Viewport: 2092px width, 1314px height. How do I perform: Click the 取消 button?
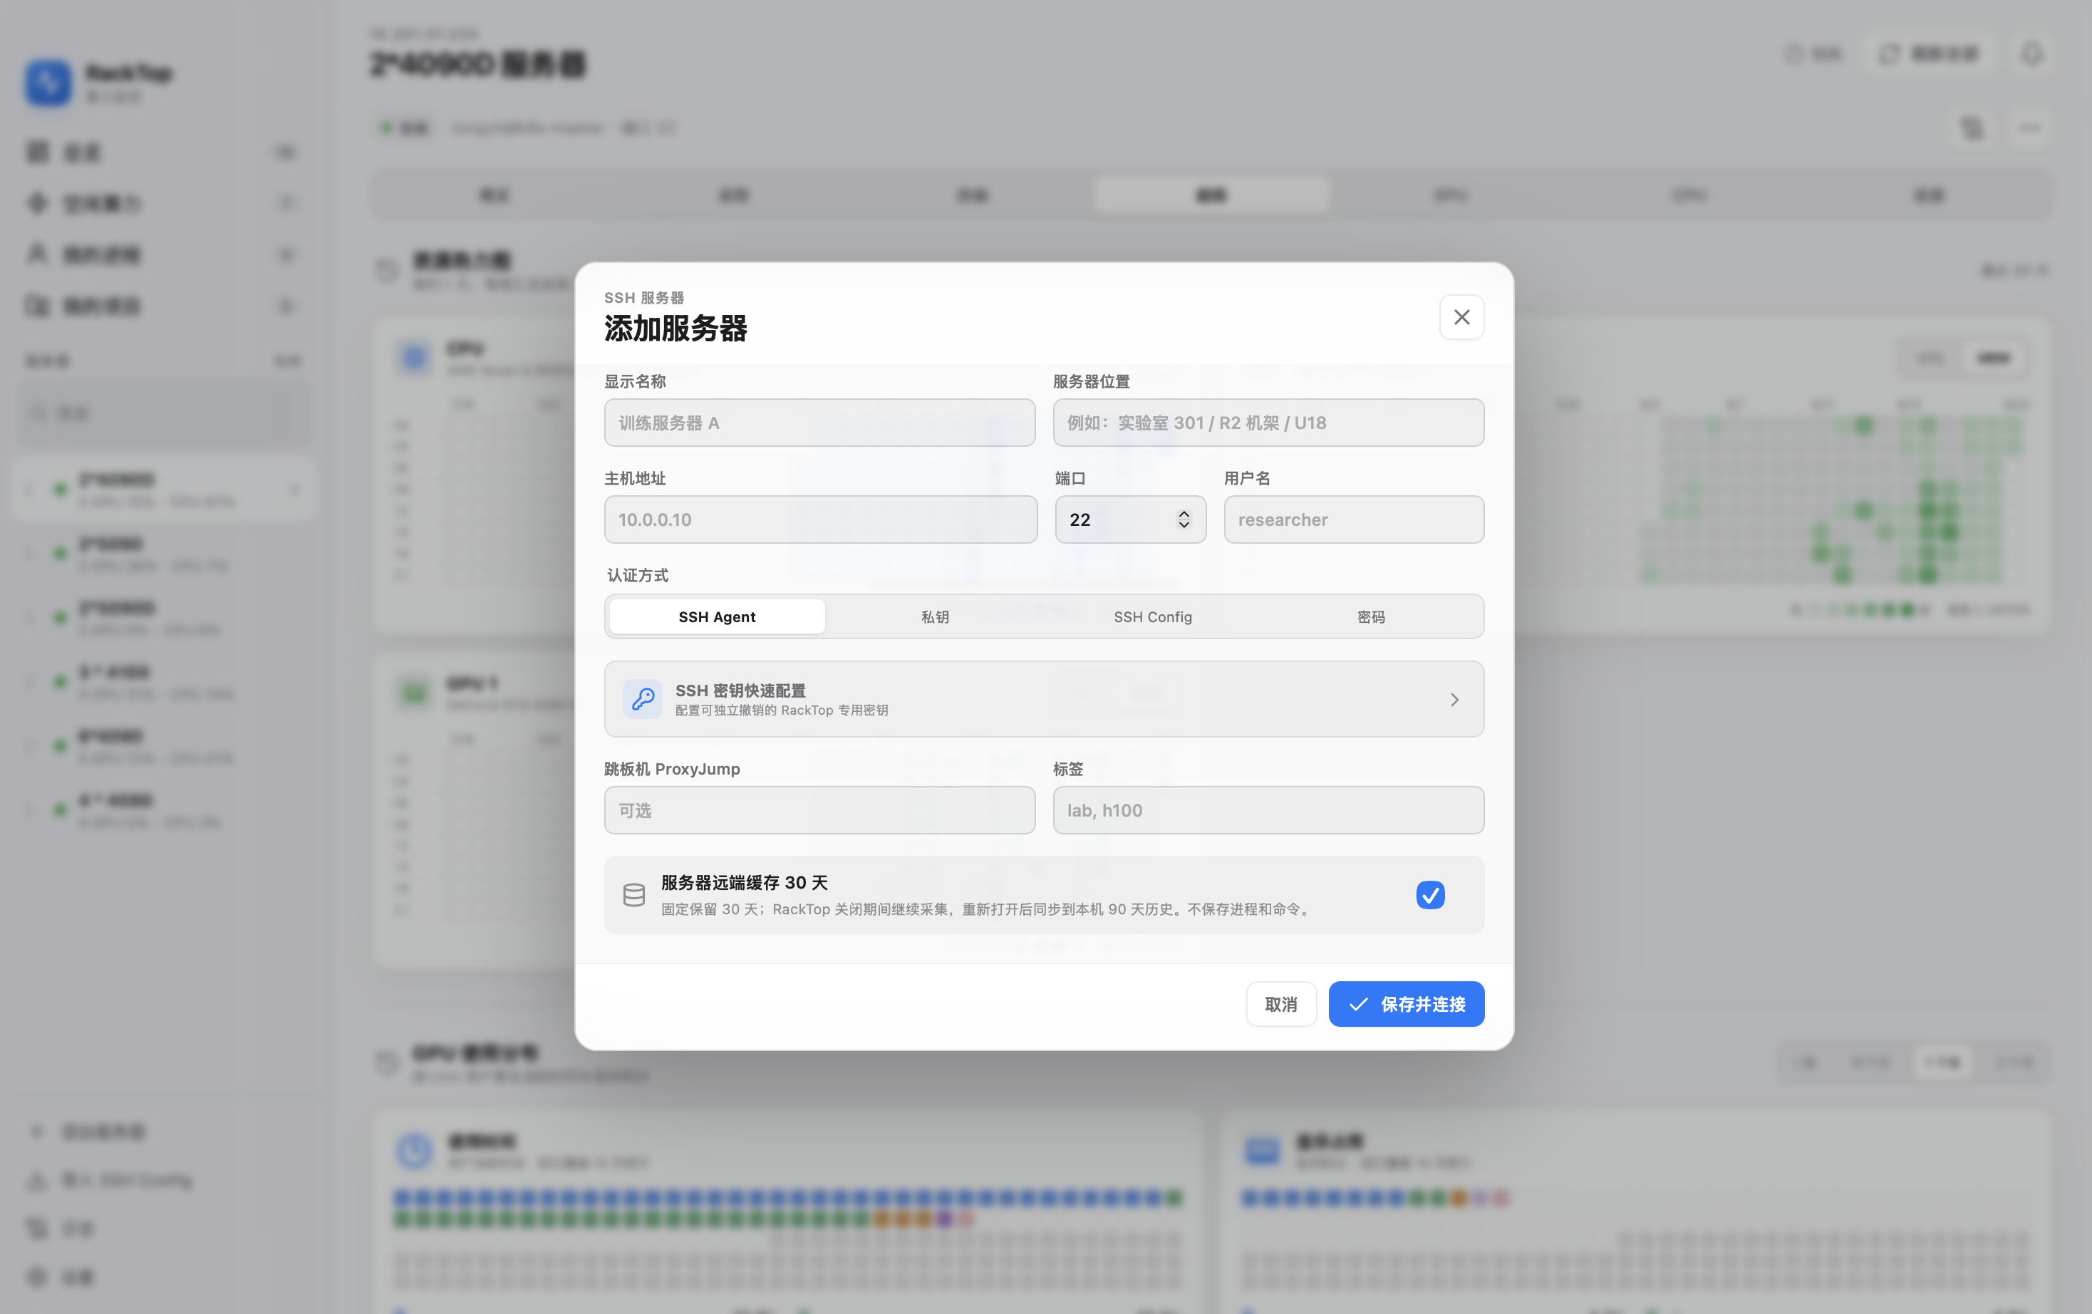coord(1280,1004)
